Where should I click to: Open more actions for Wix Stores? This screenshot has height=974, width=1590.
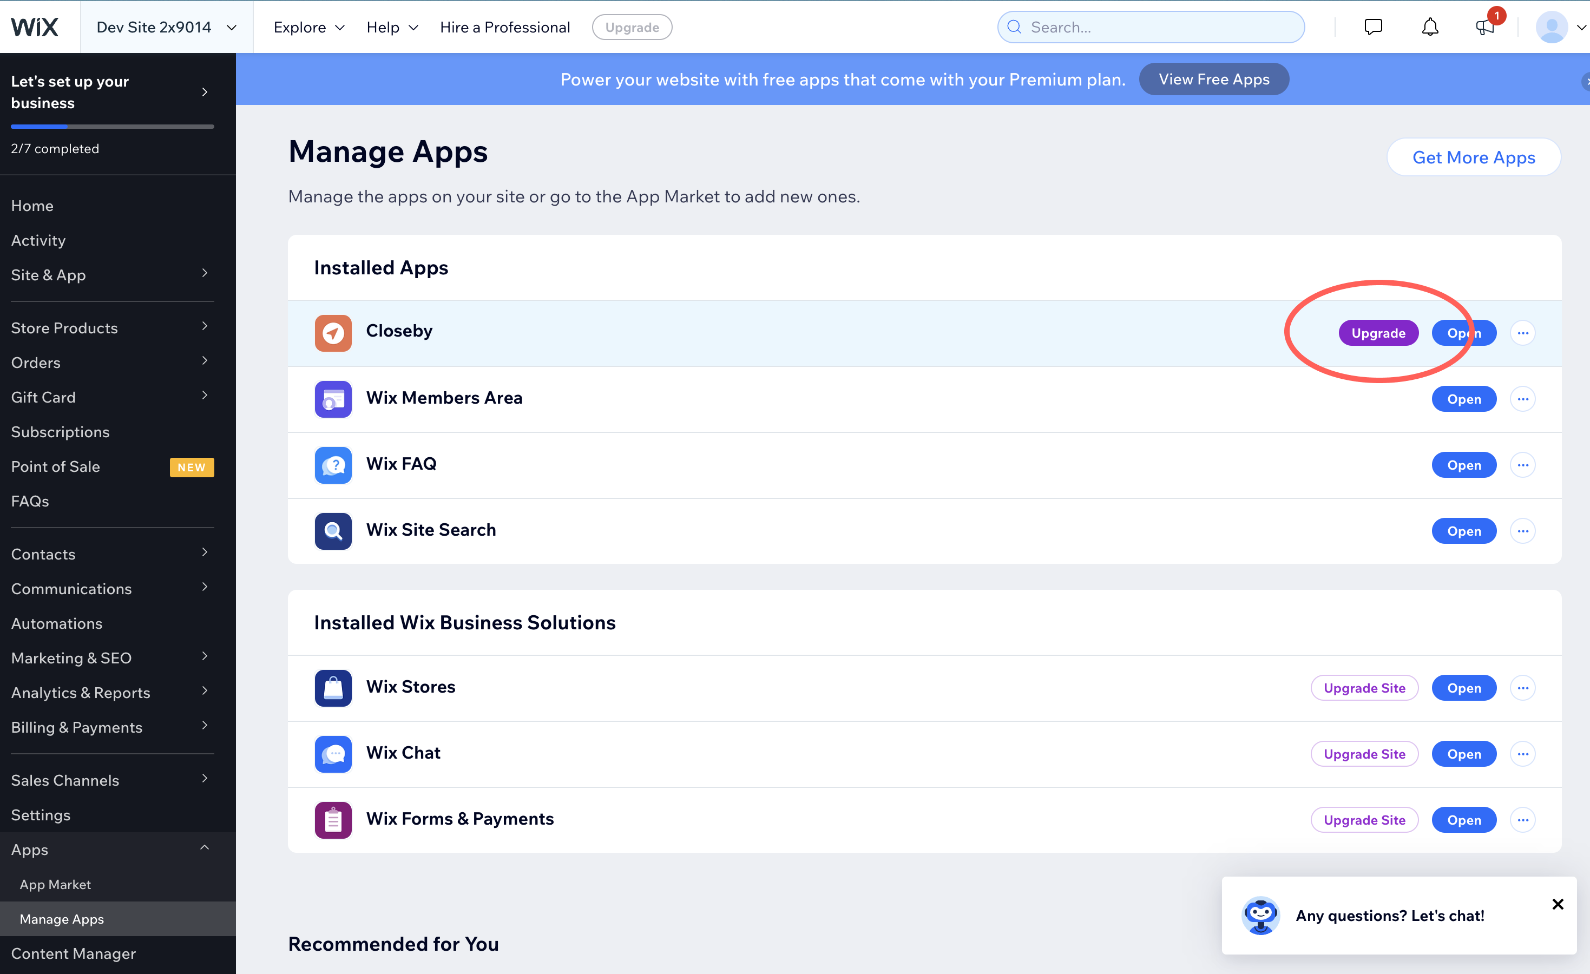1523,688
